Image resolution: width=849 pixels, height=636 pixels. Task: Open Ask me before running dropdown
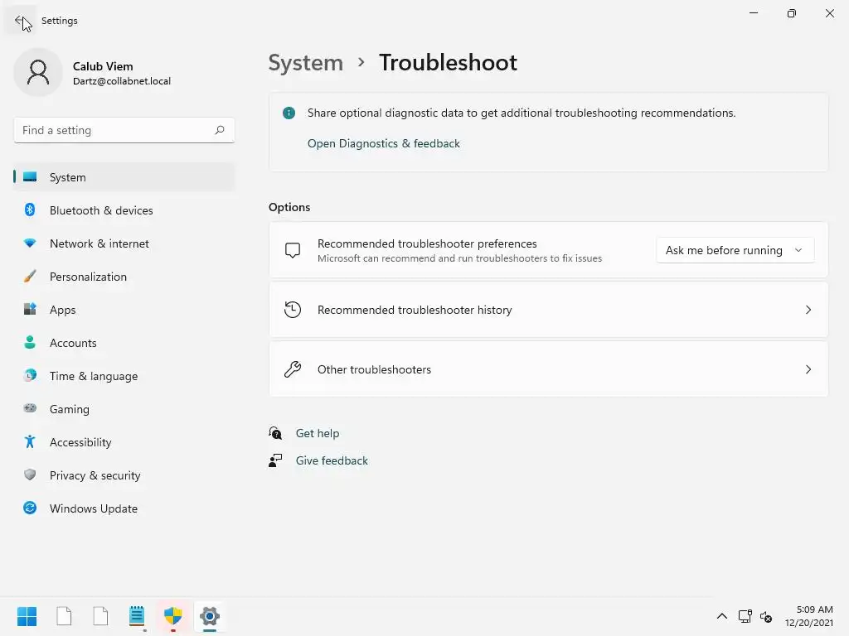[735, 250]
